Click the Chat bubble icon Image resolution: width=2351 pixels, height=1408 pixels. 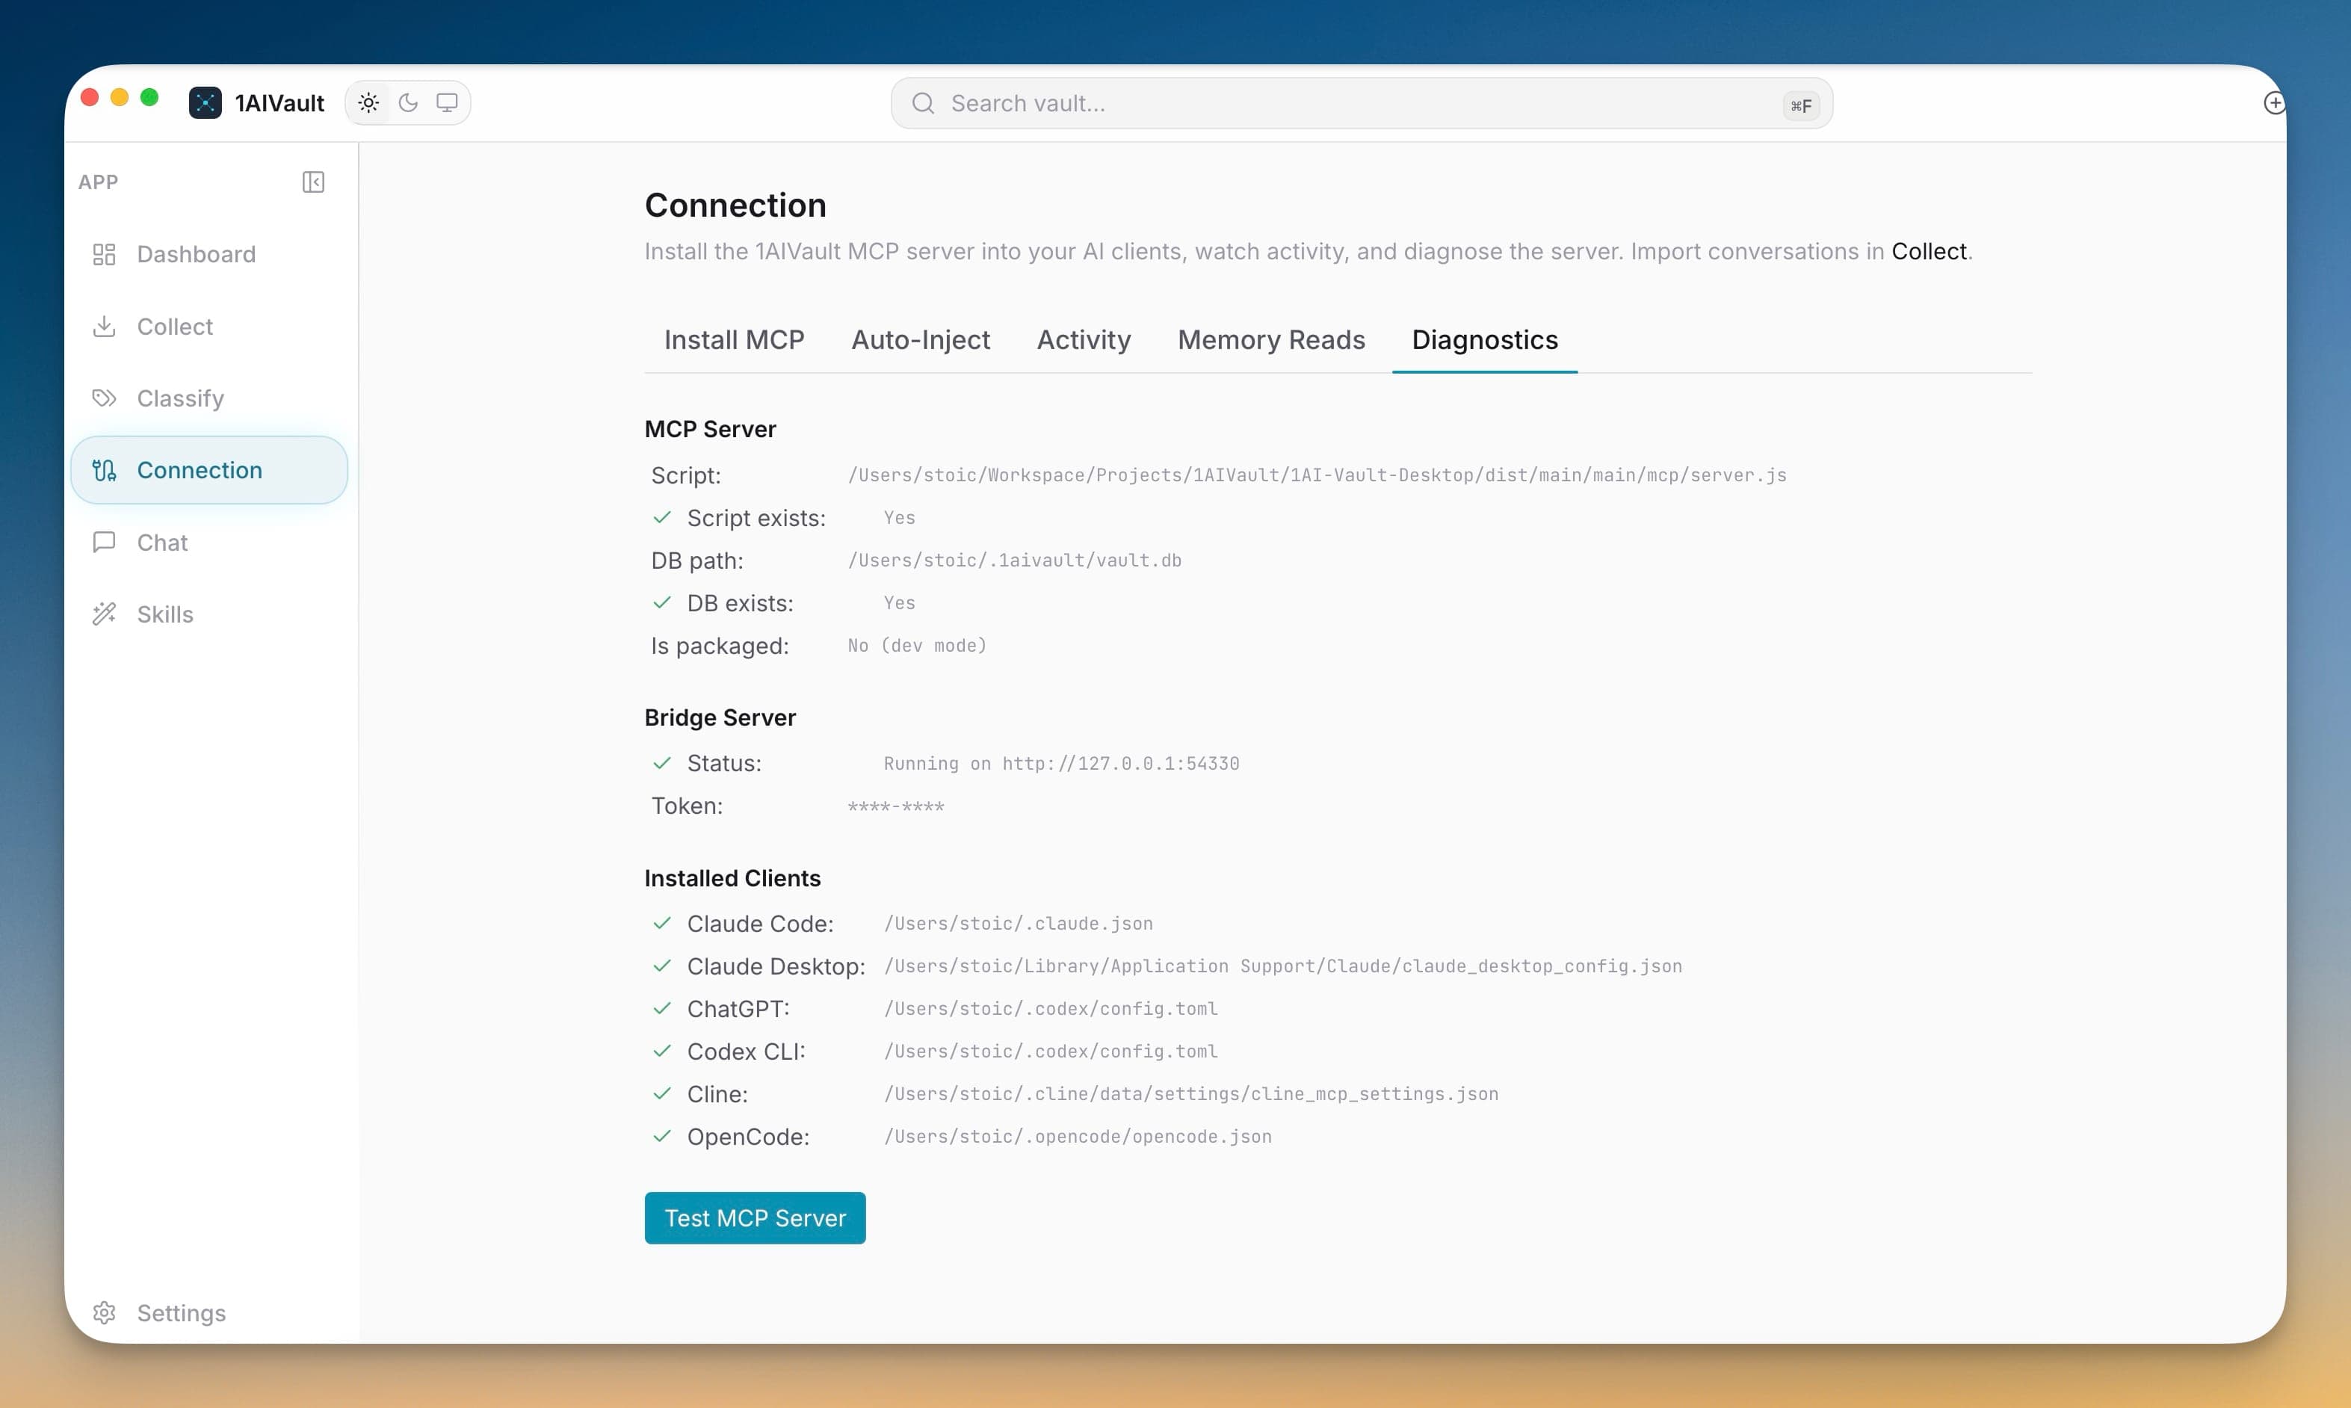(x=105, y=543)
